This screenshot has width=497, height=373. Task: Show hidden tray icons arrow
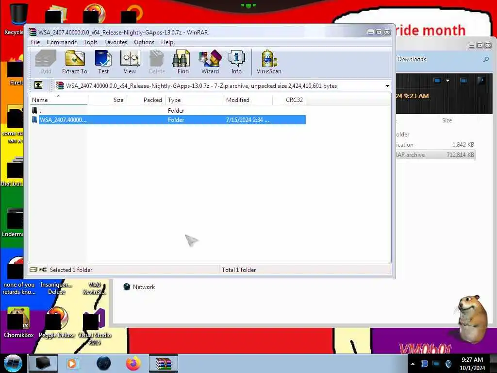[413, 364]
